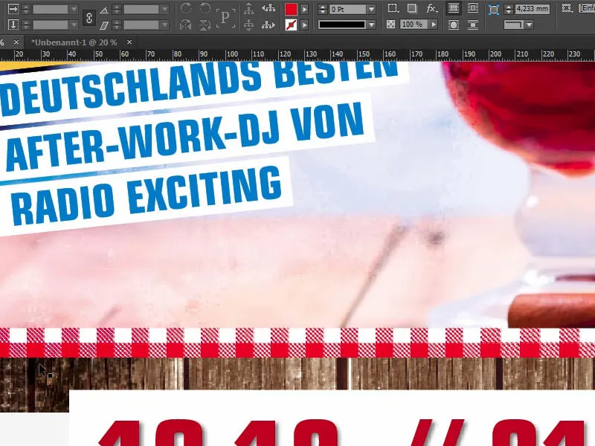Click the width scale icon with right arrow
This screenshot has height=446, width=595.
pyautogui.click(x=13, y=9)
